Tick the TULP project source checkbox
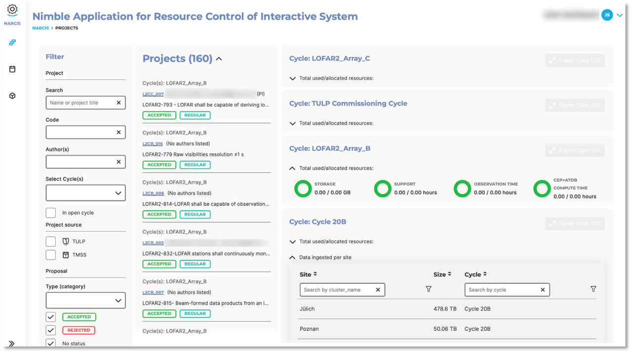632x353 pixels. coord(51,241)
